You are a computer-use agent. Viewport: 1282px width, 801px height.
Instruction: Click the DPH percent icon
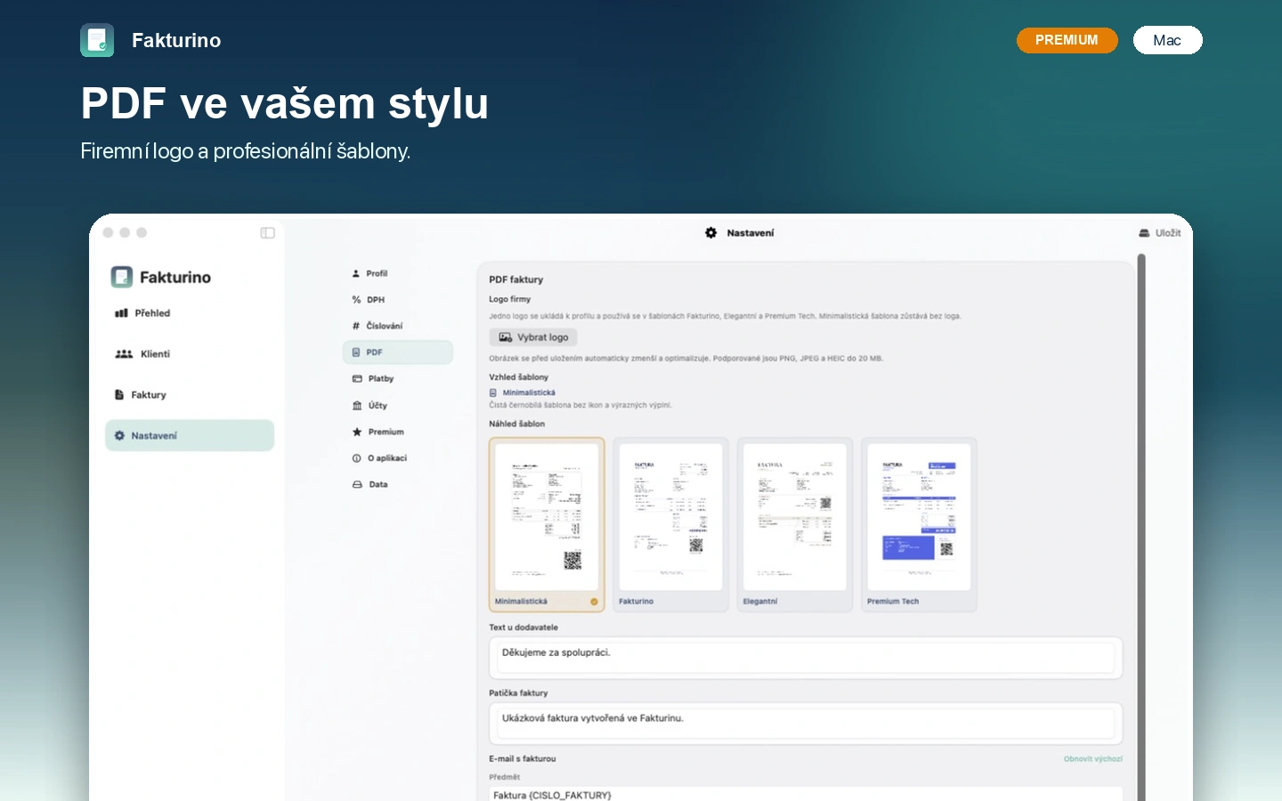[x=356, y=300]
